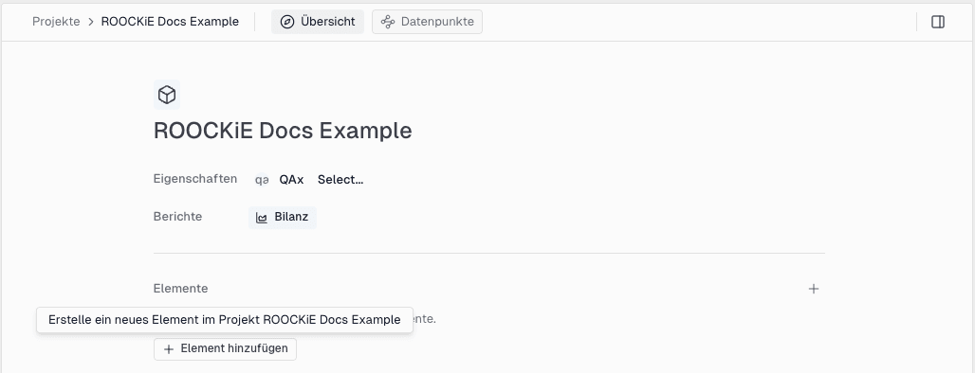Switch to the Datenpunkte tab
This screenshot has height=373, width=975.
tap(427, 22)
